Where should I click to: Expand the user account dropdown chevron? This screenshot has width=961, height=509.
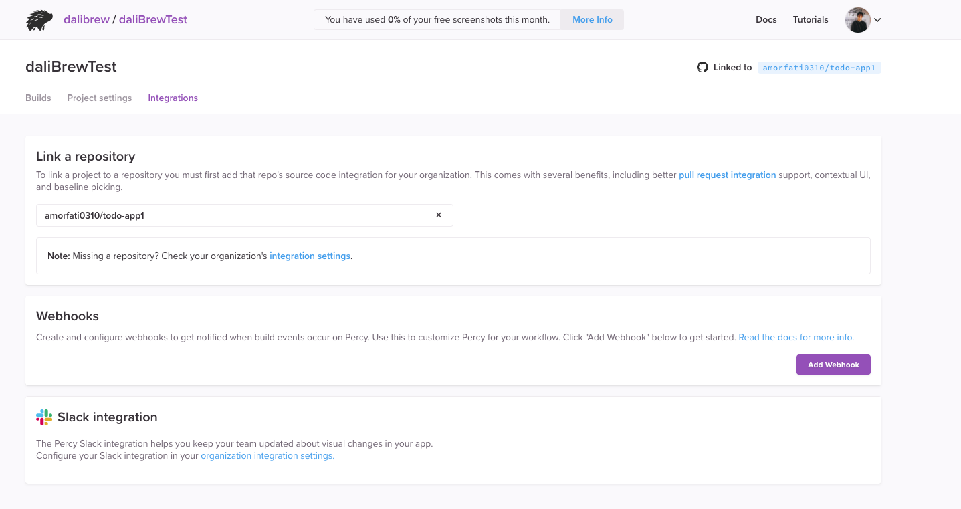(877, 20)
